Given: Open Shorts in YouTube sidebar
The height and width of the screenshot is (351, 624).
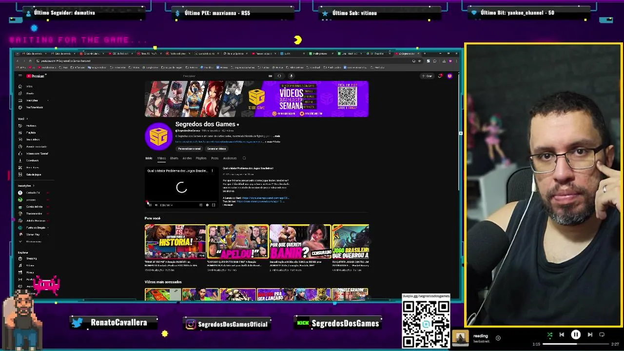Looking at the screenshot, I should click(29, 93).
